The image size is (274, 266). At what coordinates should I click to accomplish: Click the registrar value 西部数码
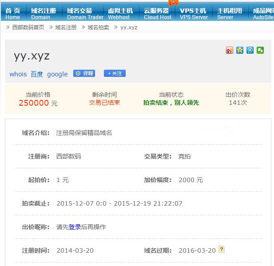68,156
